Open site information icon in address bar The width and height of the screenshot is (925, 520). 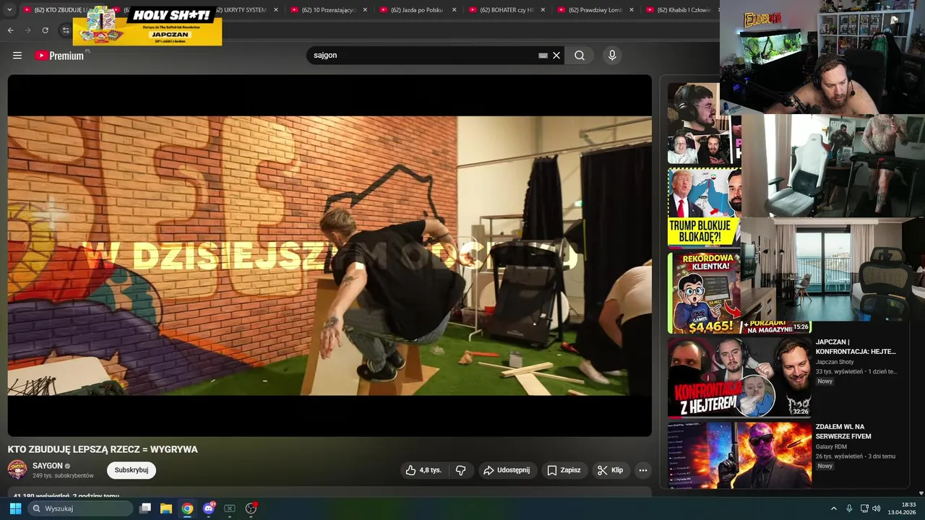65,30
